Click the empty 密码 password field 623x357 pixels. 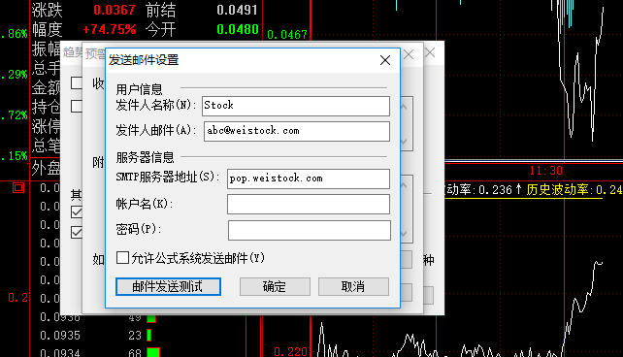310,230
